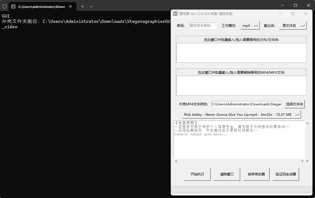Viewport: 315px width, 198px height.
Task: Open the 哈希修改器 tool
Action: tap(256, 174)
